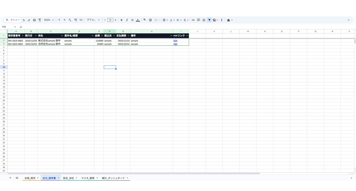Open filter for PDFリンク column
356x191 pixels.
[x=187, y=36]
